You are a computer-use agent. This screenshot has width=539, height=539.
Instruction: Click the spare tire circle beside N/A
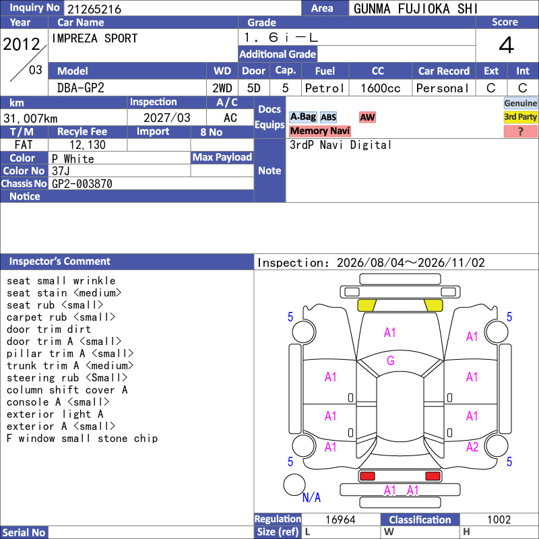(294, 484)
